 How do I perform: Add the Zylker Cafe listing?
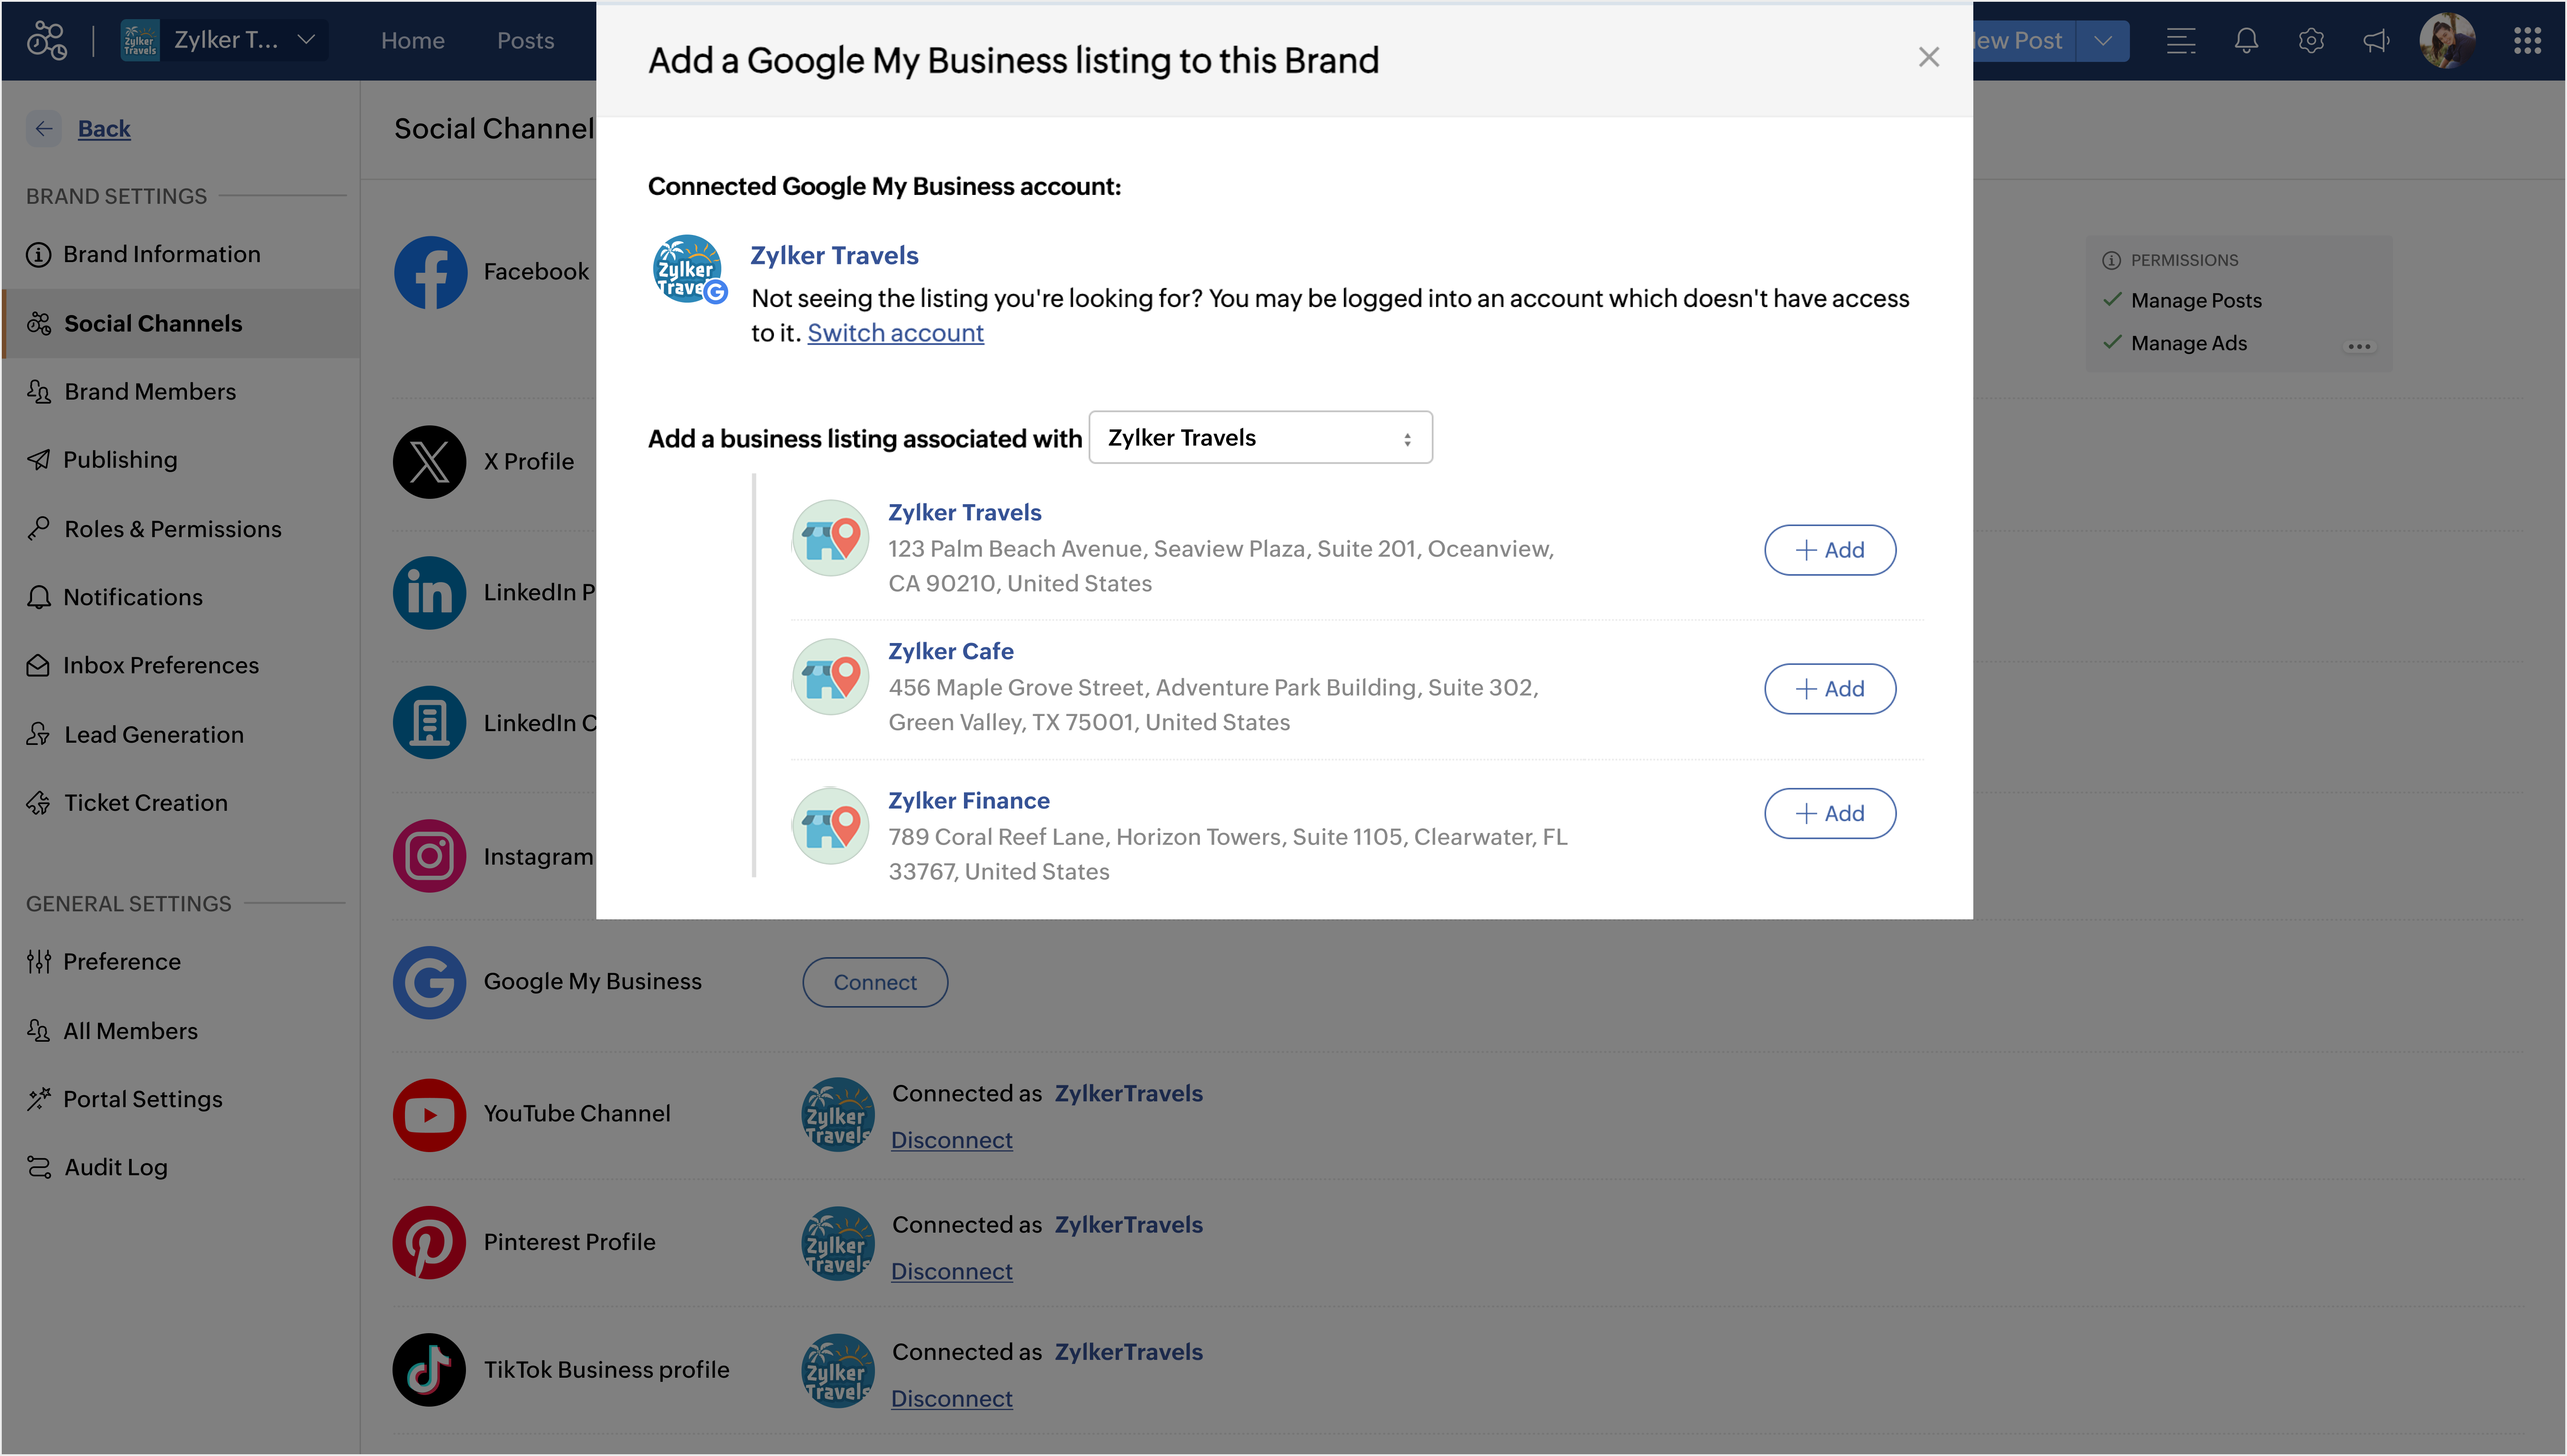[1829, 689]
